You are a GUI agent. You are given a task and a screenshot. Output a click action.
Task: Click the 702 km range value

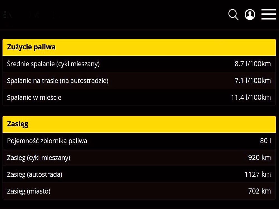pyautogui.click(x=259, y=191)
